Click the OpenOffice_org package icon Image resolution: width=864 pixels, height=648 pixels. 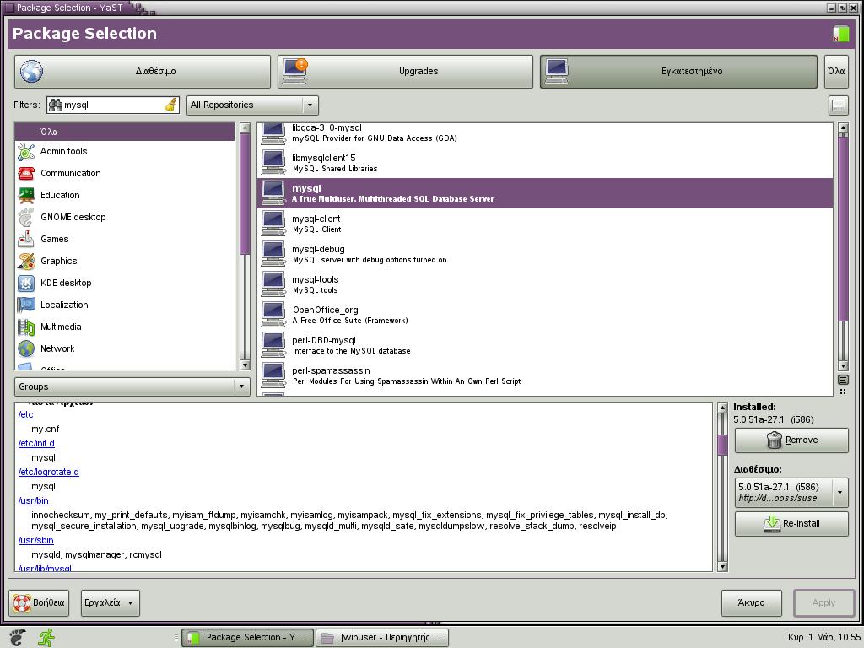[273, 314]
